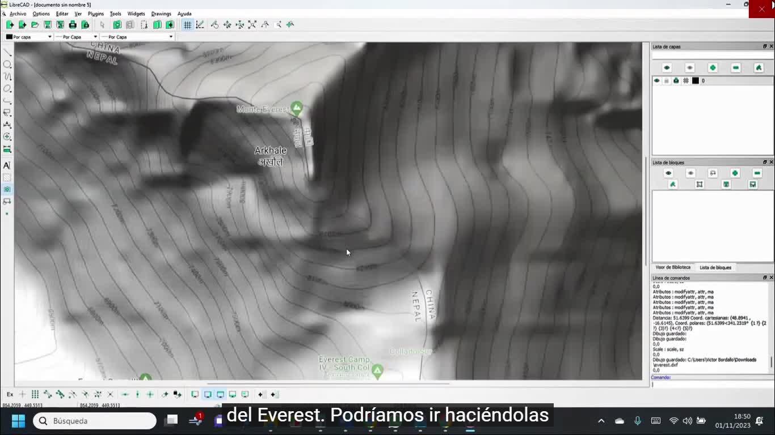The width and height of the screenshot is (775, 435).
Task: Switch to the Visor de Biblioteca tab
Action: (673, 267)
